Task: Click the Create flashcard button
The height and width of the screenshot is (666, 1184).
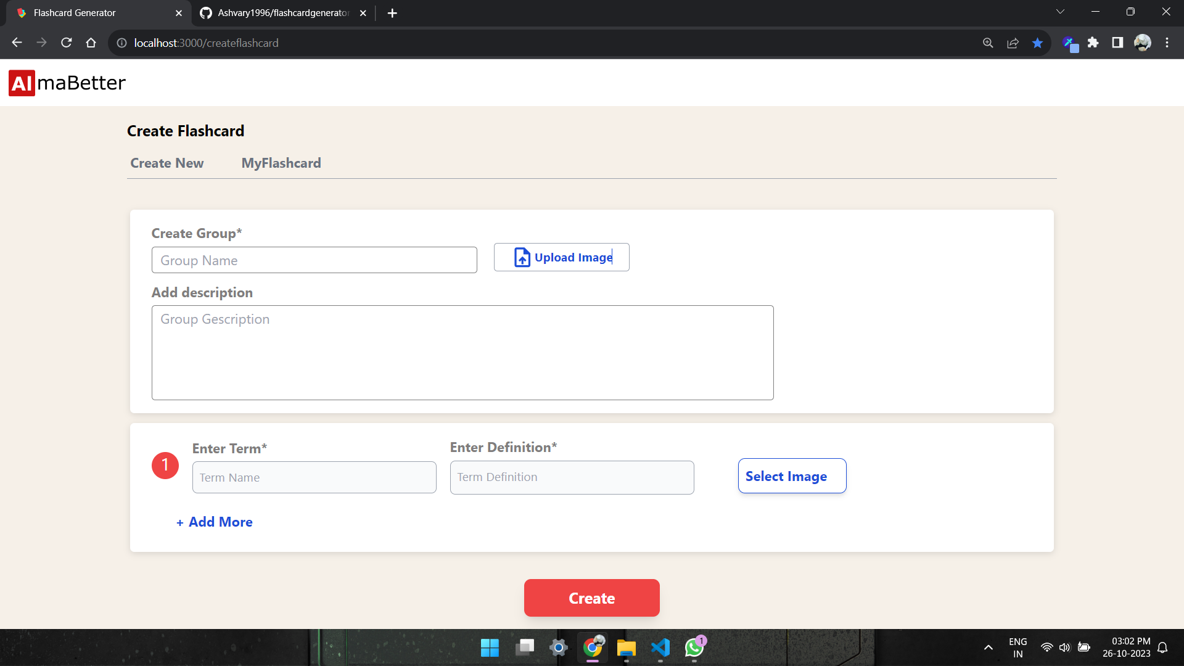Action: (592, 598)
